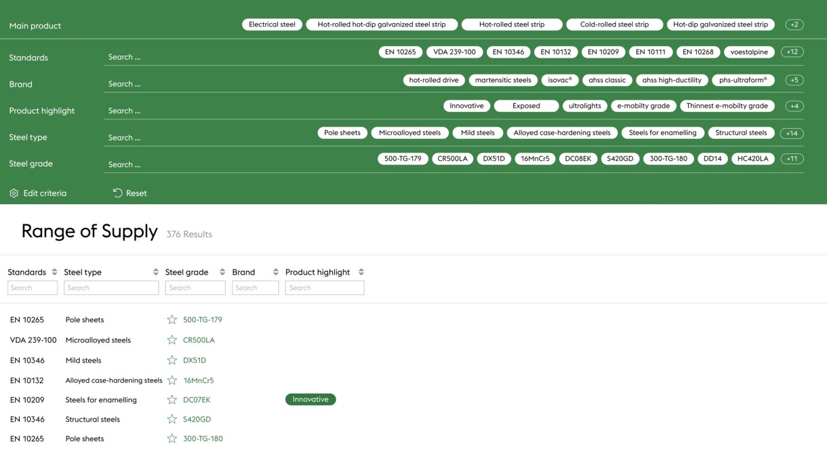This screenshot has width=827, height=461.
Task: Expand the +12 more Standards chips
Action: point(792,52)
